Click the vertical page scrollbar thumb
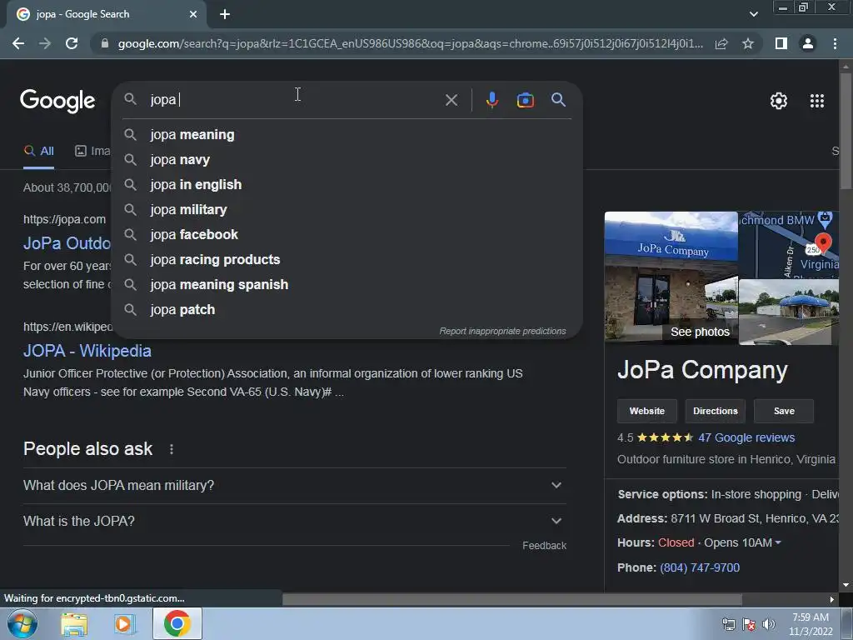The width and height of the screenshot is (853, 640). click(846, 131)
